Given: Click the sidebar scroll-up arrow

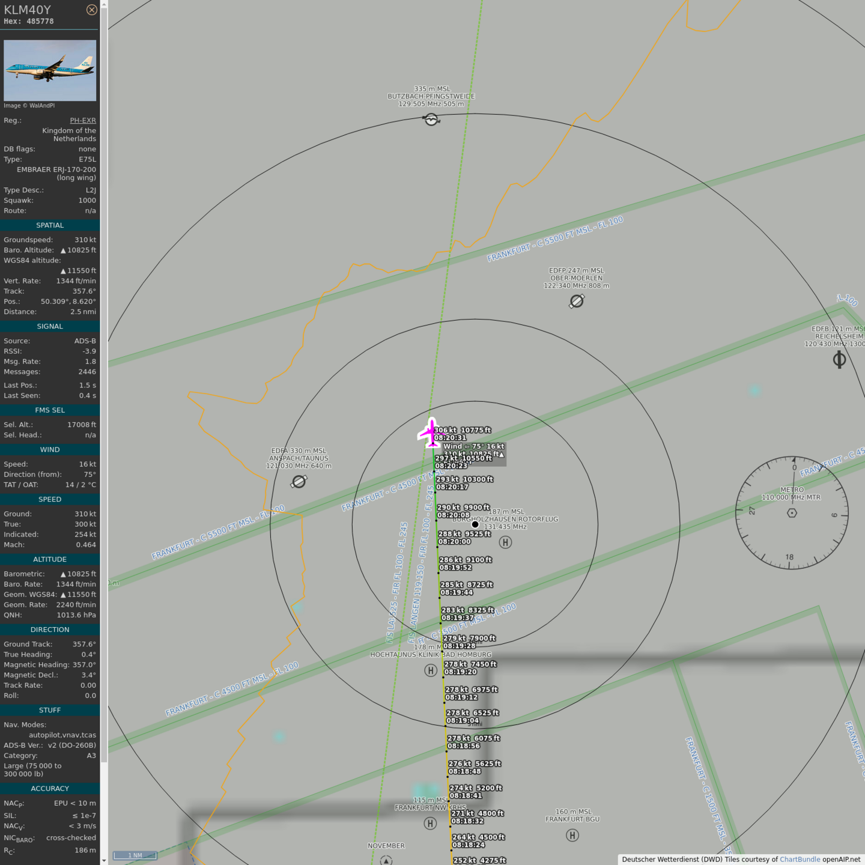Looking at the screenshot, I should click(104, 4).
